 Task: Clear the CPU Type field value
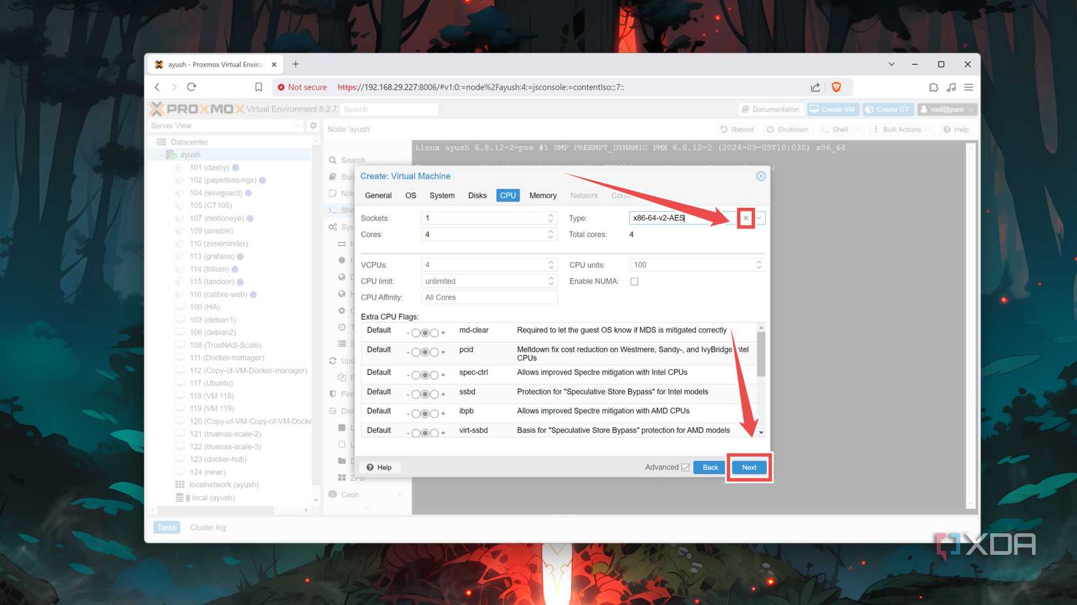[x=745, y=218]
